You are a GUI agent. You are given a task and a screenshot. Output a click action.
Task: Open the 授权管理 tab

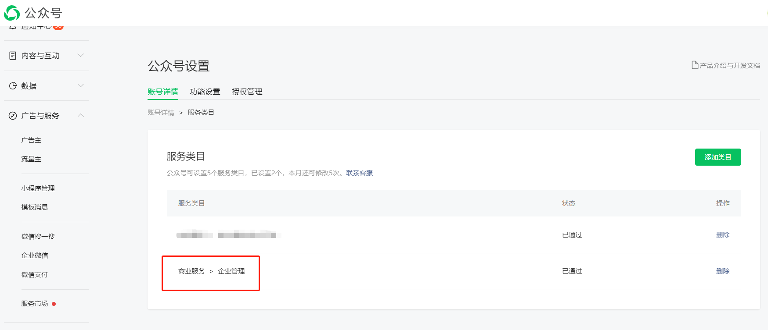tap(247, 92)
